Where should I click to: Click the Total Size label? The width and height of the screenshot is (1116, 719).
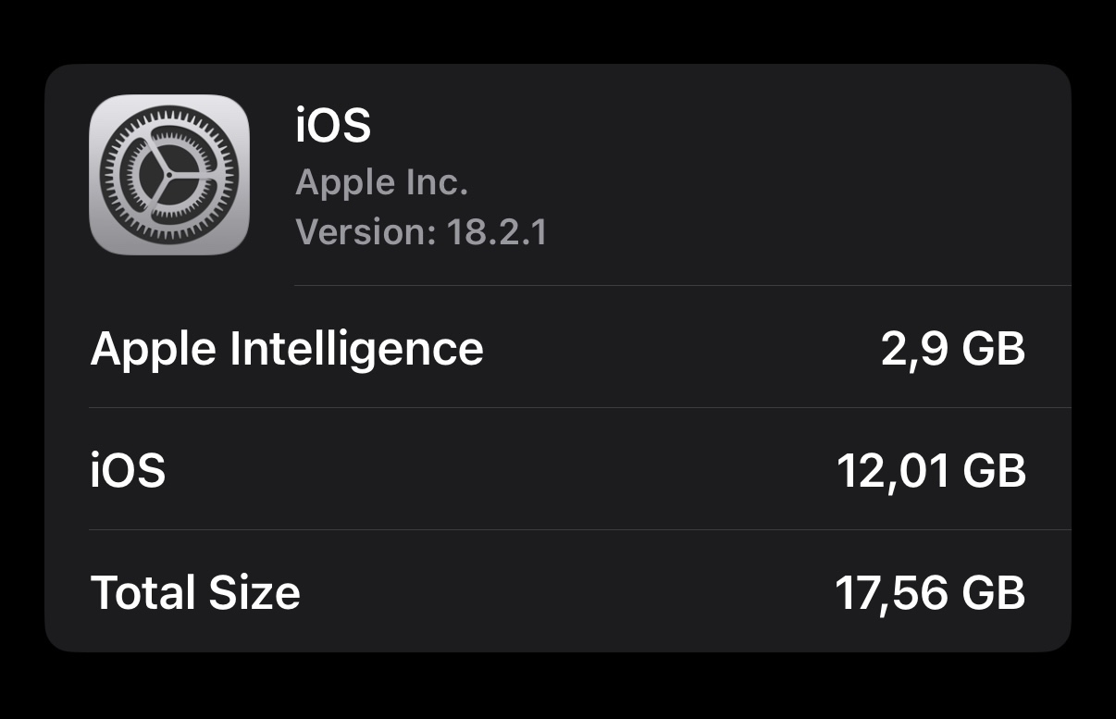tap(195, 592)
